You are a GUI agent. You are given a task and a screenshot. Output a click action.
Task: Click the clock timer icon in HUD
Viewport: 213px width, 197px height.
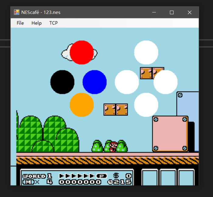[x=110, y=182]
